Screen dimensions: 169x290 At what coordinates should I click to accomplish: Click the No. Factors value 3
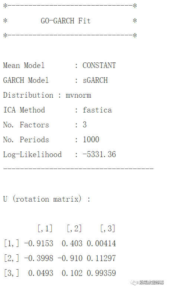pos(85,125)
